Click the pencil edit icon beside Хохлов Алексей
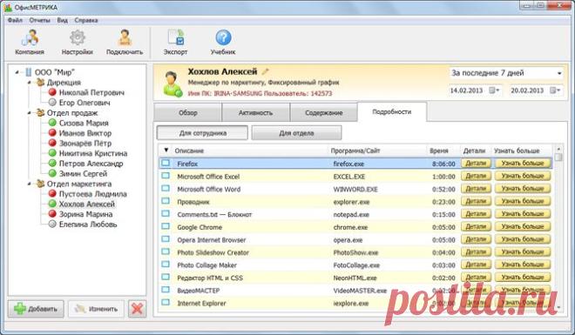This screenshot has width=575, height=335. 265,71
